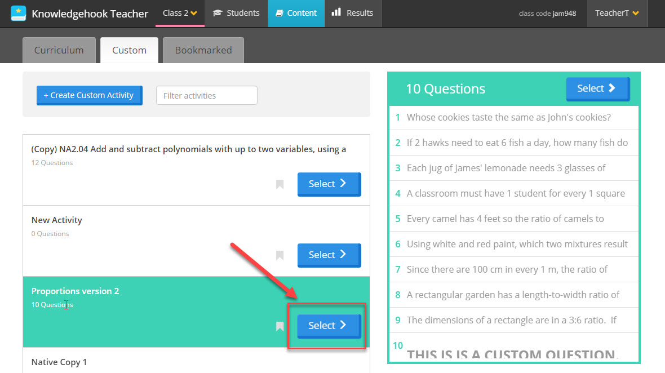The height and width of the screenshot is (373, 665).
Task: Click the Knowledgehook logo icon
Action: (x=18, y=13)
